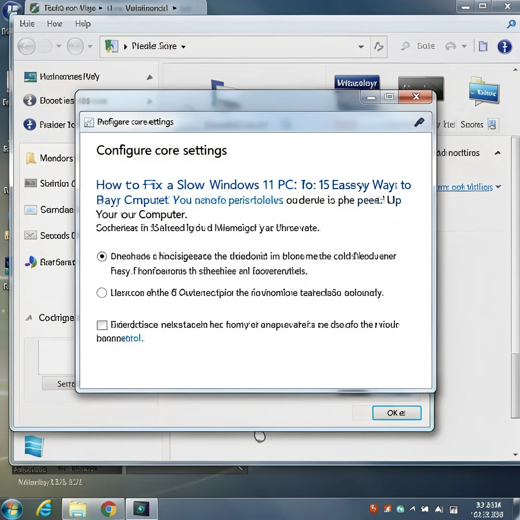Screen dimensions: 520x520
Task: Click the magnifier icon at menu bar right
Action: [x=511, y=24]
